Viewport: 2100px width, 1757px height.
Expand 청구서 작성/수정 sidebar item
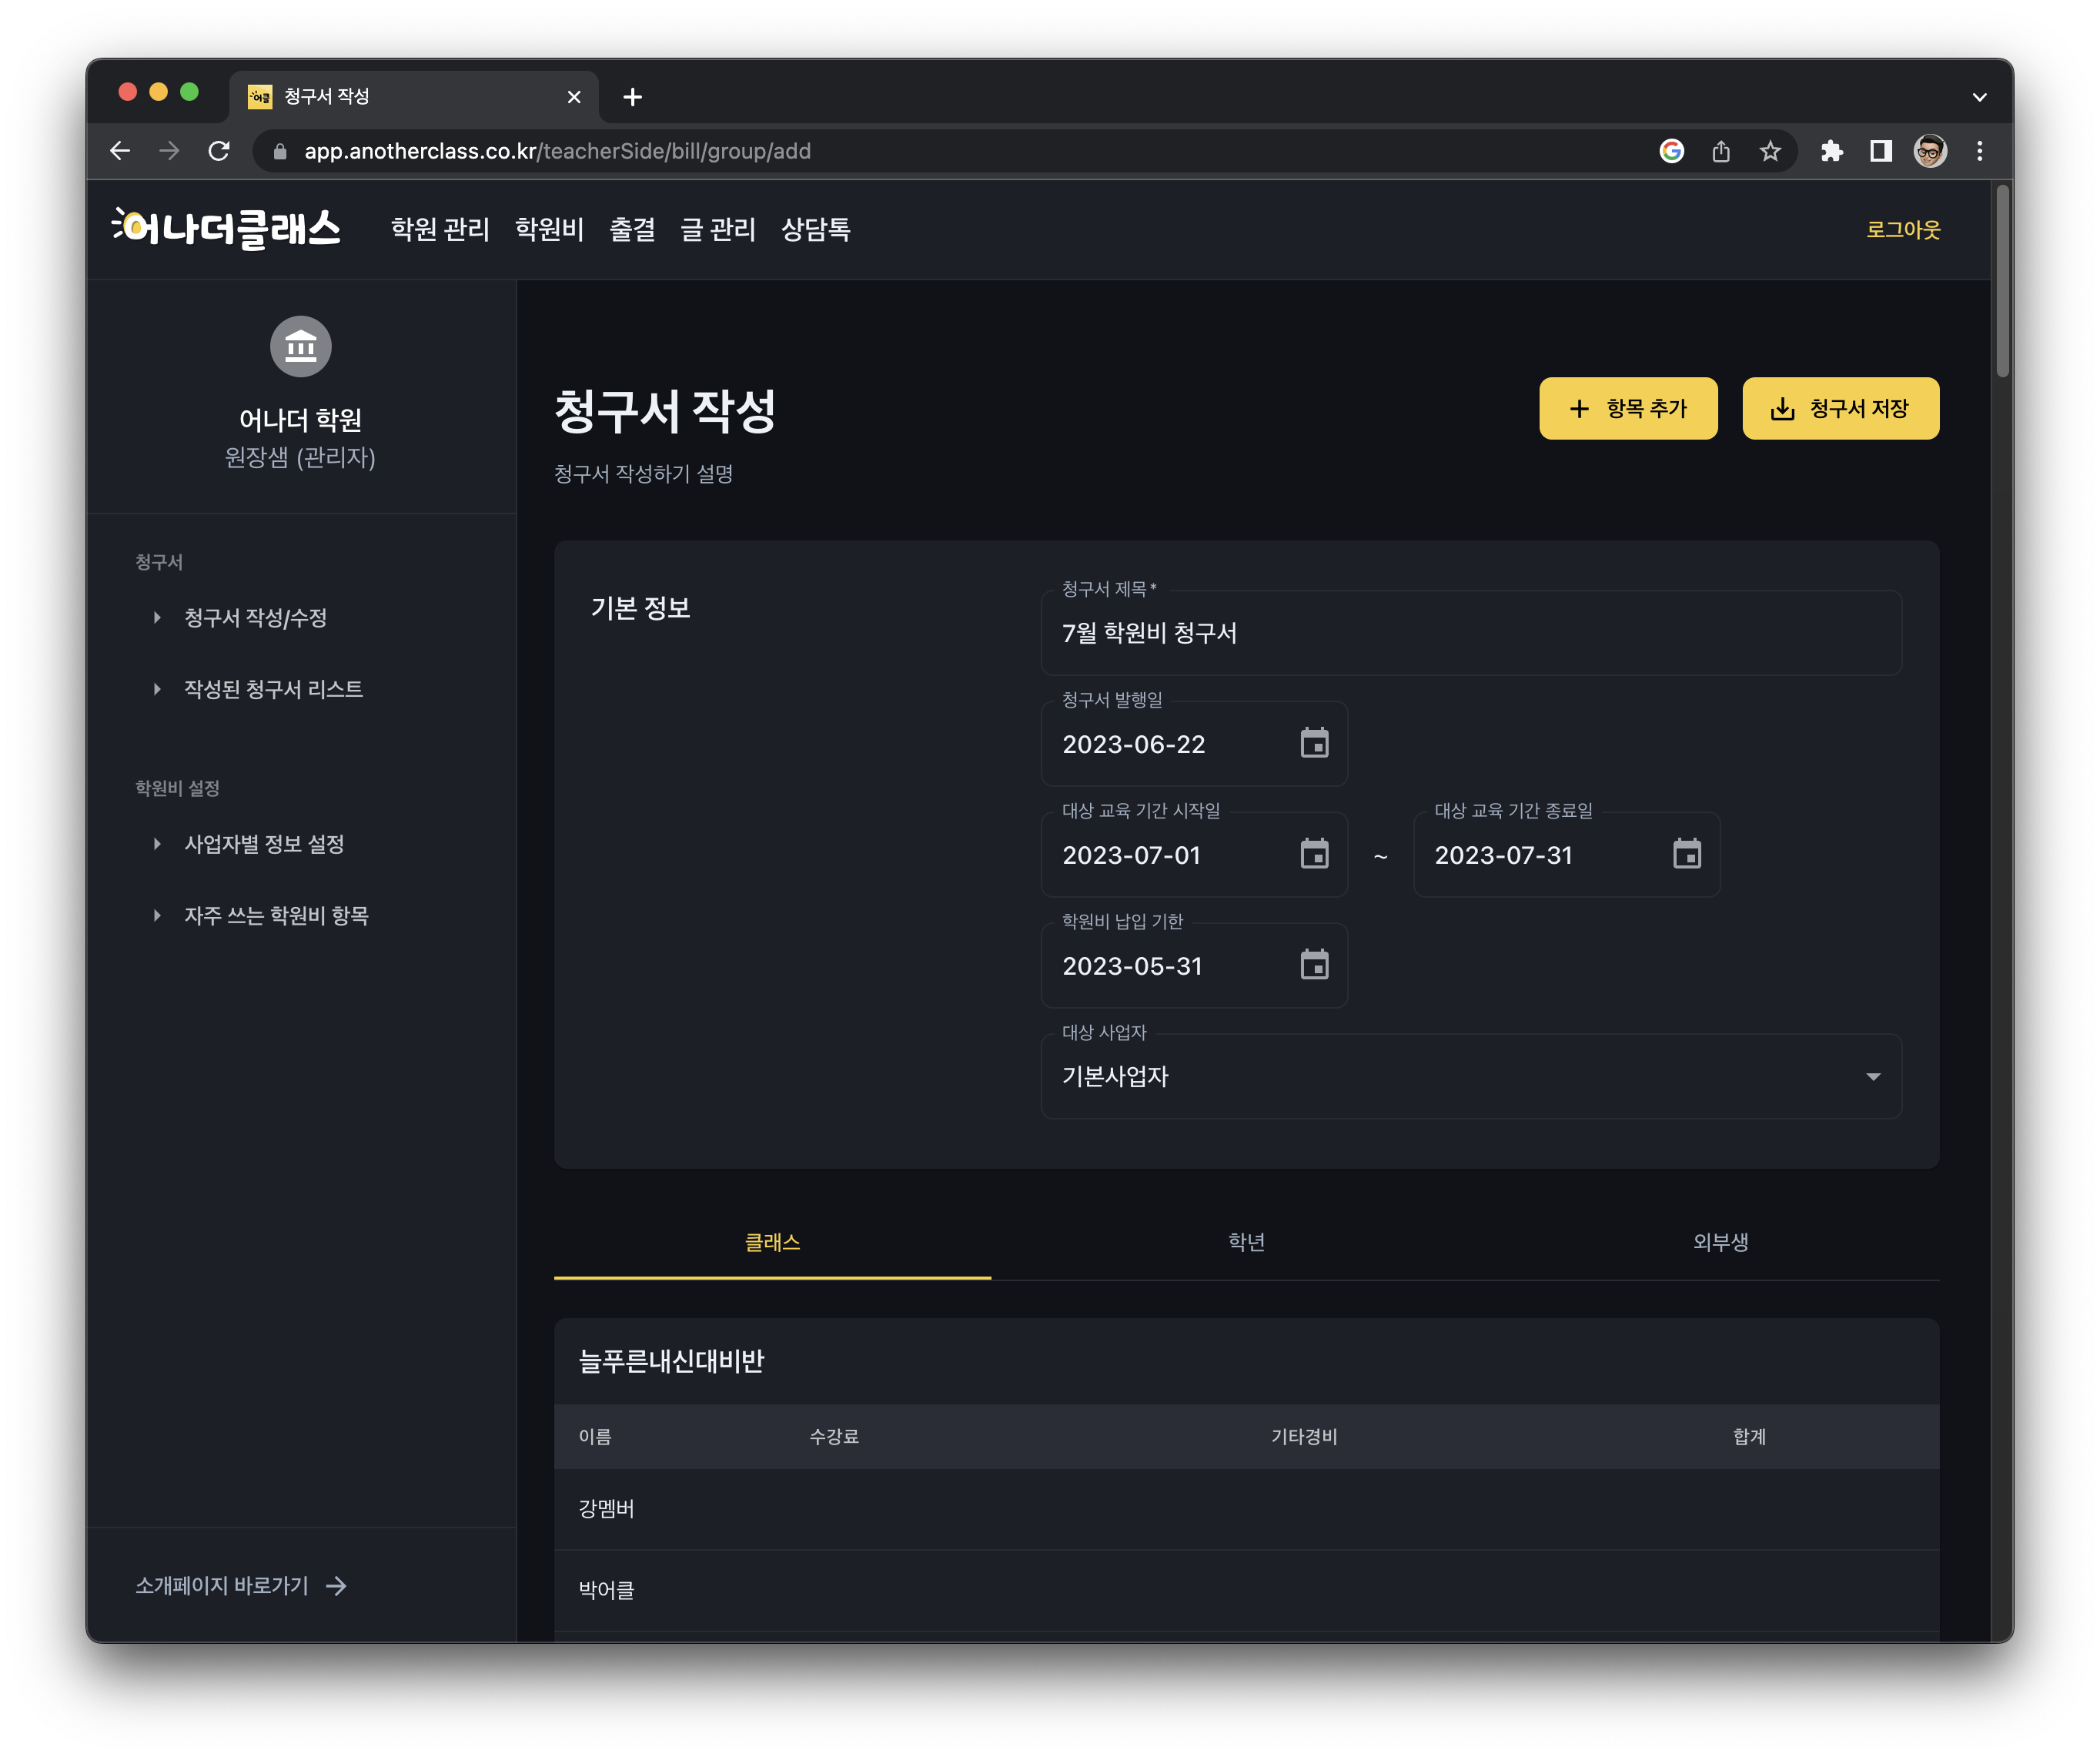[x=255, y=618]
